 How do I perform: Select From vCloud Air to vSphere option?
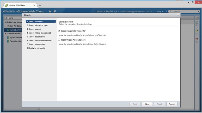[x=59, y=40]
